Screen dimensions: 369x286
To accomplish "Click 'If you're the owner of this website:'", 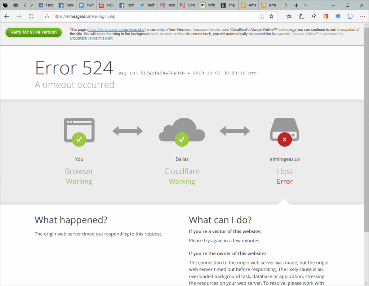I will (x=227, y=253).
